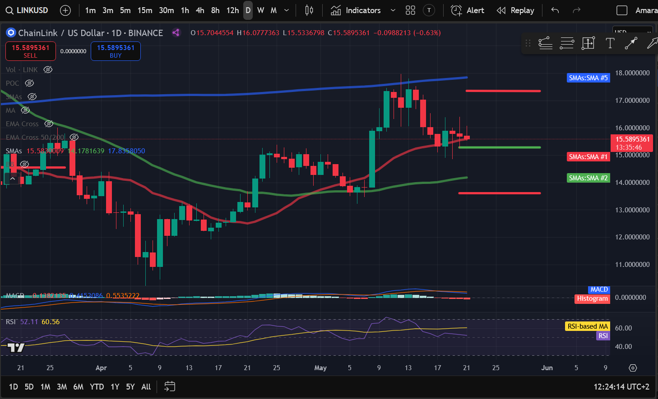
Task: Click the compare or add symbol plus icon
Action: pyautogui.click(x=65, y=10)
